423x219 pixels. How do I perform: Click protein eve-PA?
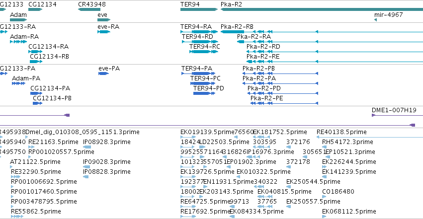tap(103, 73)
